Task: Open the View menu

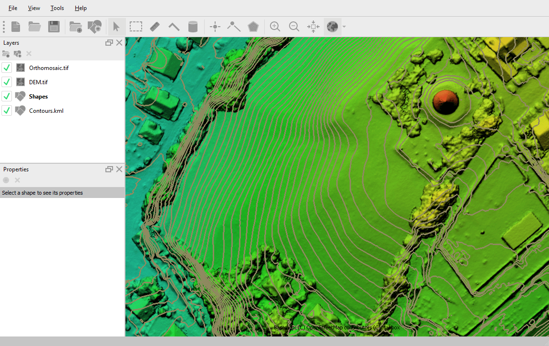Action: coord(34,8)
